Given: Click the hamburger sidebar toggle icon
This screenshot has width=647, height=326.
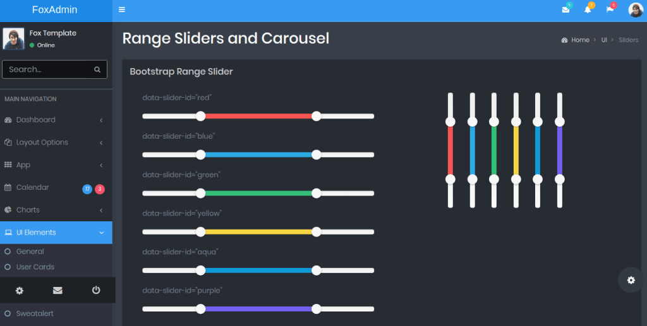Looking at the screenshot, I should [122, 10].
